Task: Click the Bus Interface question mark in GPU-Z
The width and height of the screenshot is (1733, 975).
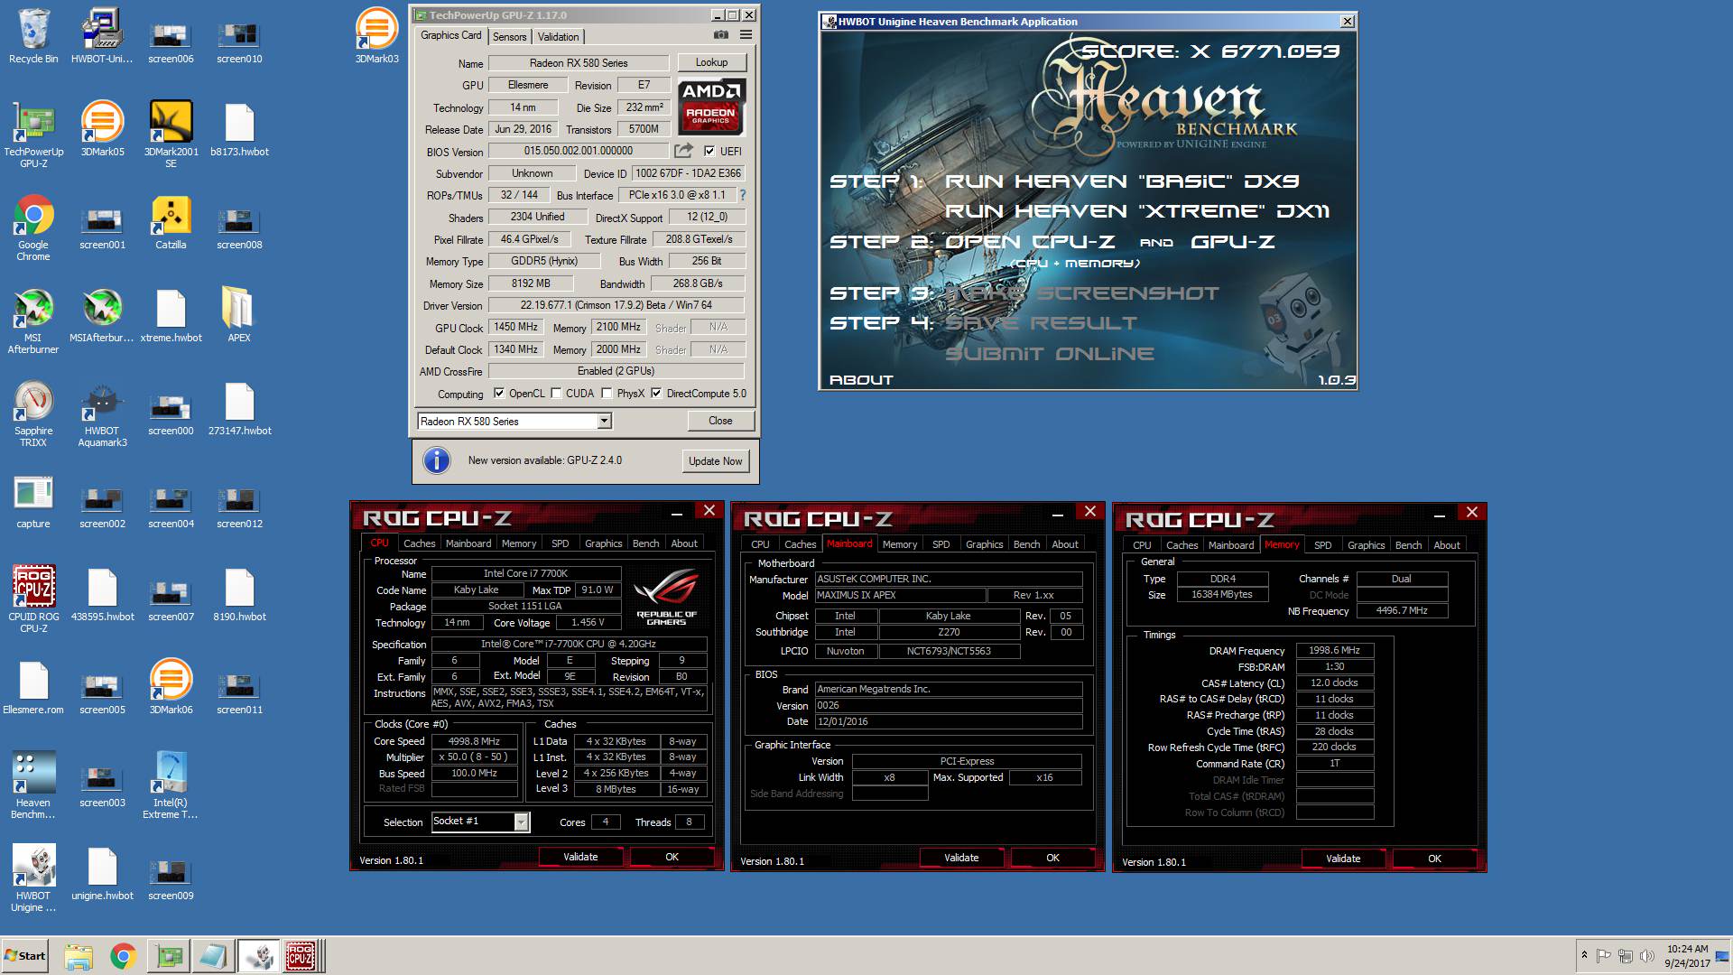Action: click(x=743, y=195)
